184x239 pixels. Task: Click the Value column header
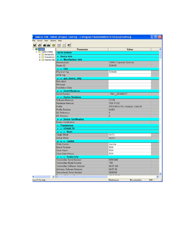(130, 49)
